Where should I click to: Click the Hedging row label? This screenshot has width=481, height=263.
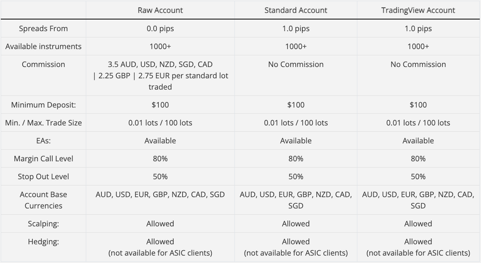(43, 242)
